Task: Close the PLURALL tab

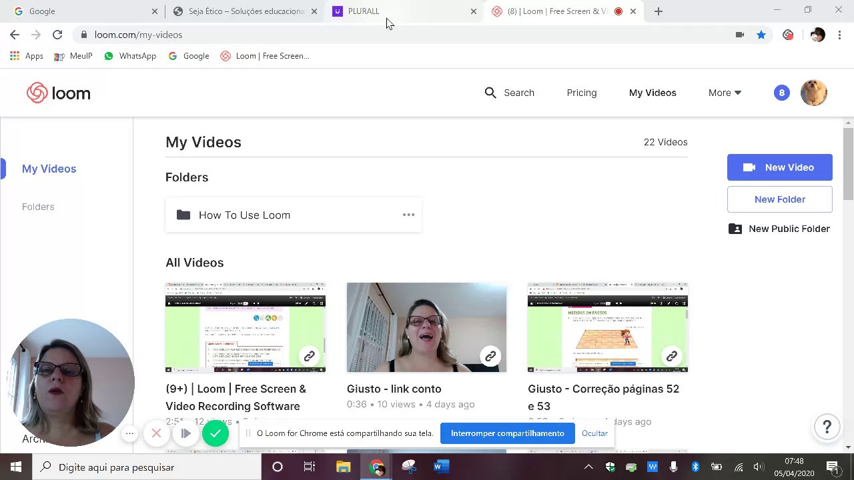Action: tap(474, 11)
